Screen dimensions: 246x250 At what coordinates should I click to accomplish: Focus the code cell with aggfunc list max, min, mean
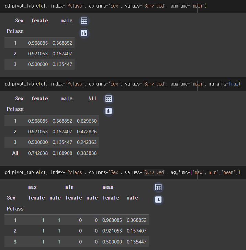[x=123, y=172]
